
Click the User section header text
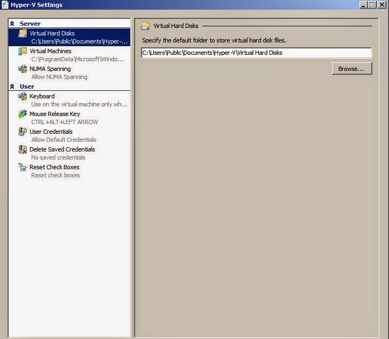27,86
